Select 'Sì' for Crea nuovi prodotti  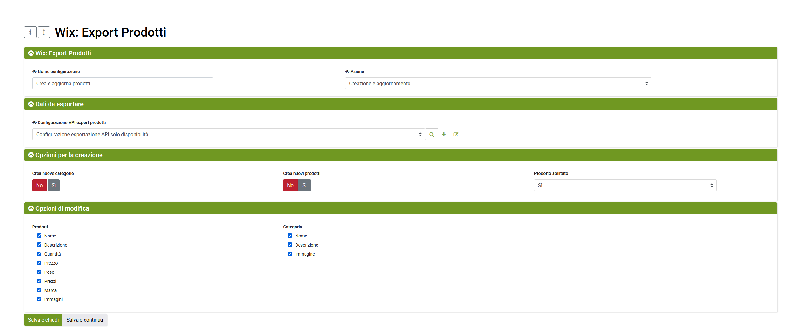coord(304,186)
